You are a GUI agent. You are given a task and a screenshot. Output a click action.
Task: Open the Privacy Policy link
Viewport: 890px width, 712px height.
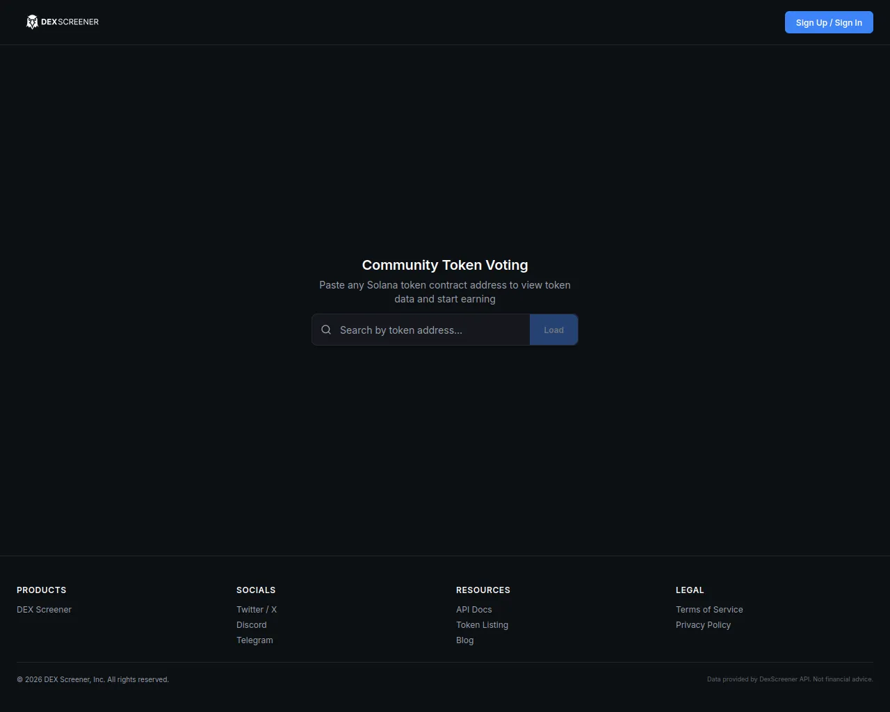703,625
